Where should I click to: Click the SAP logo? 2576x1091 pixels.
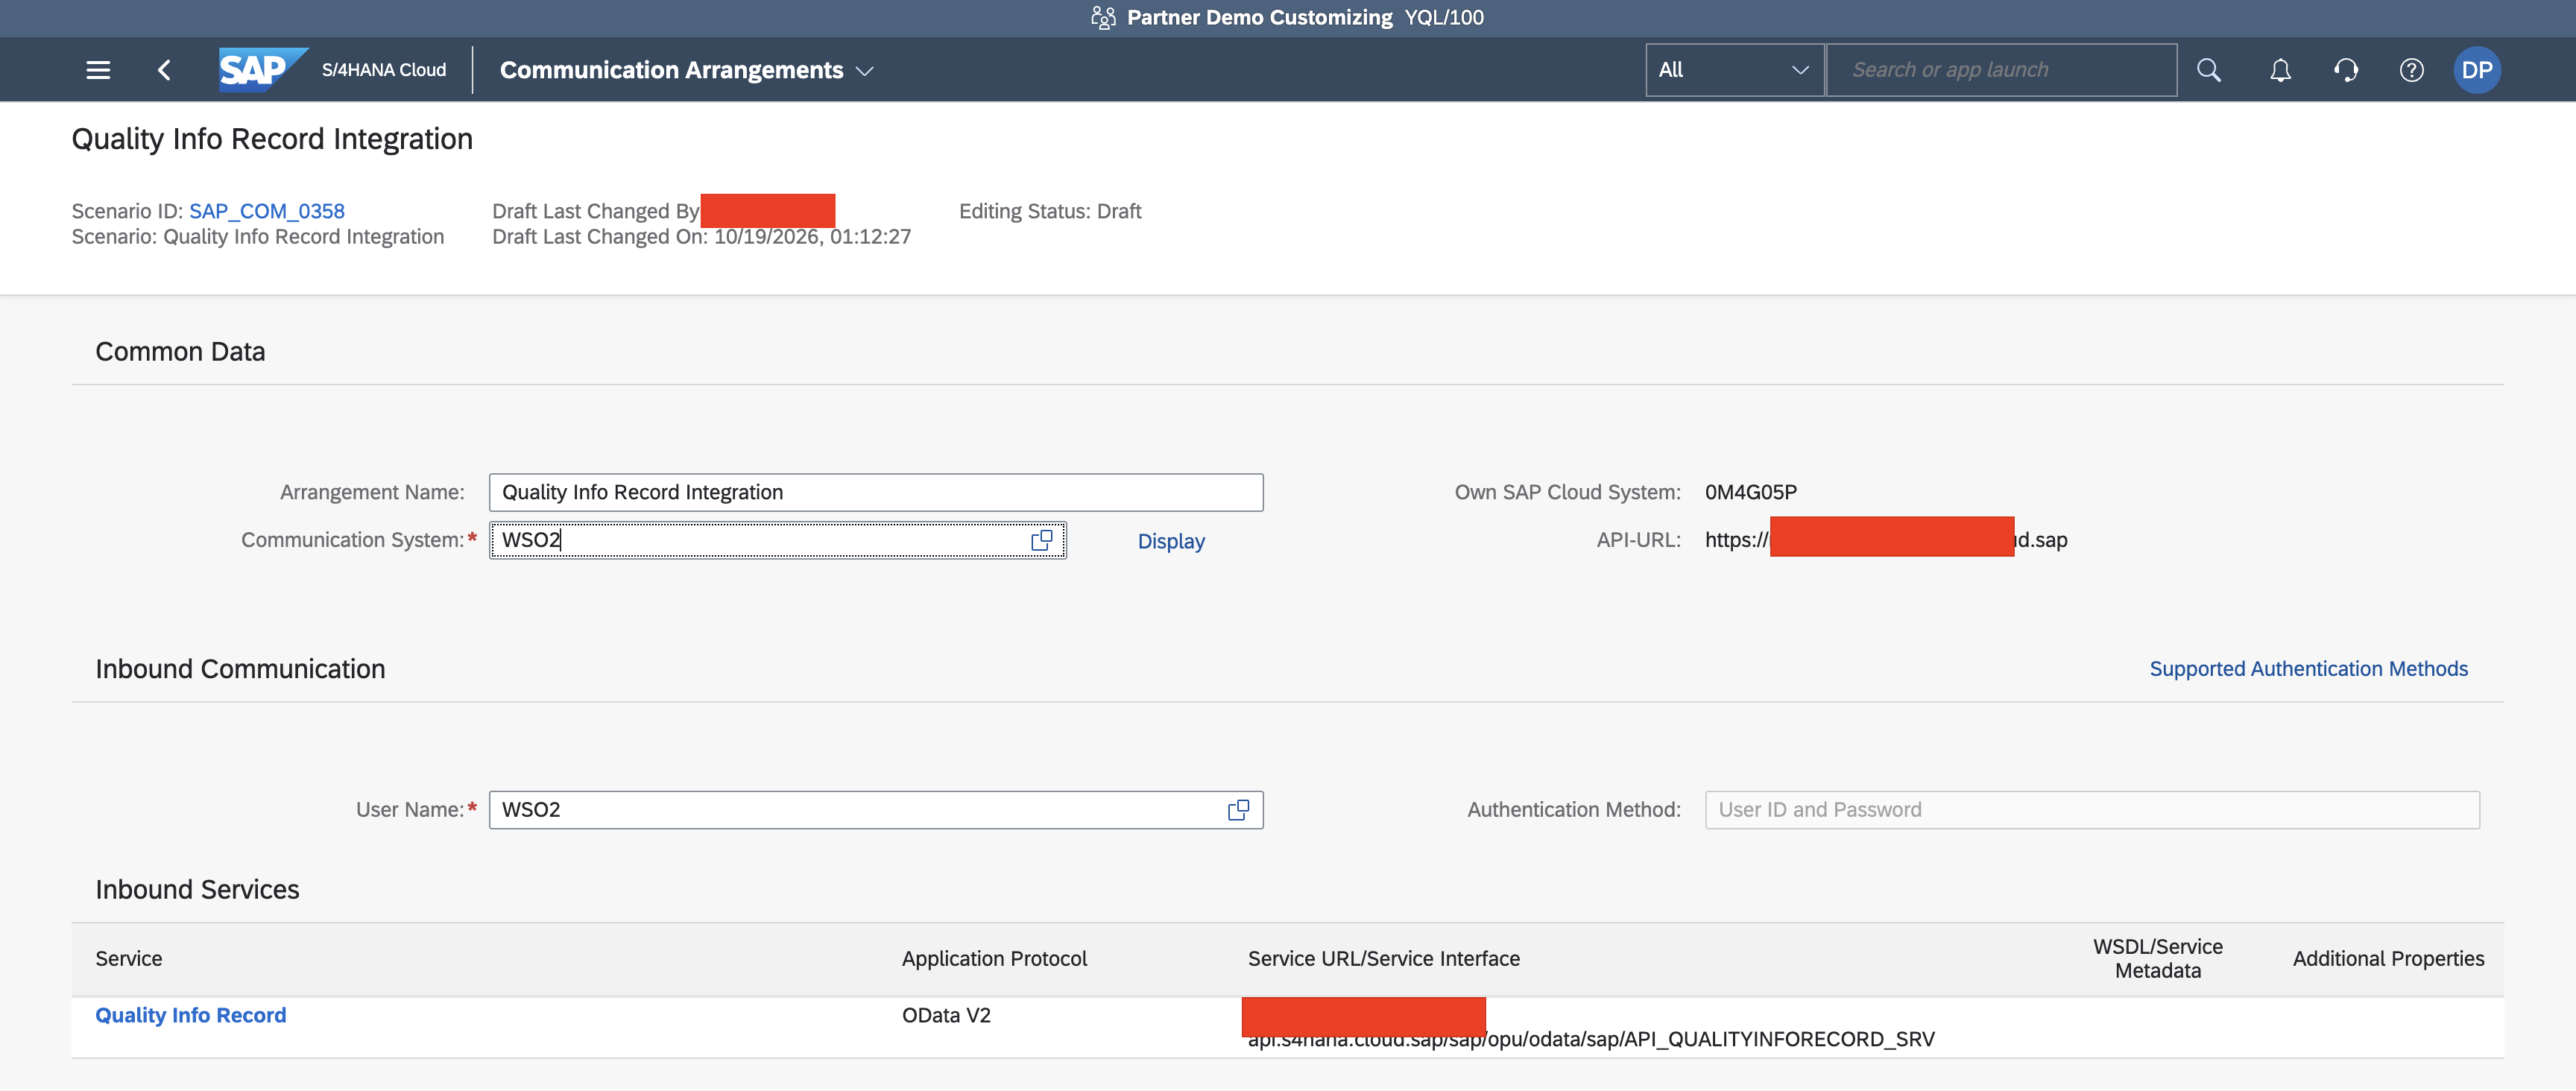(263, 70)
